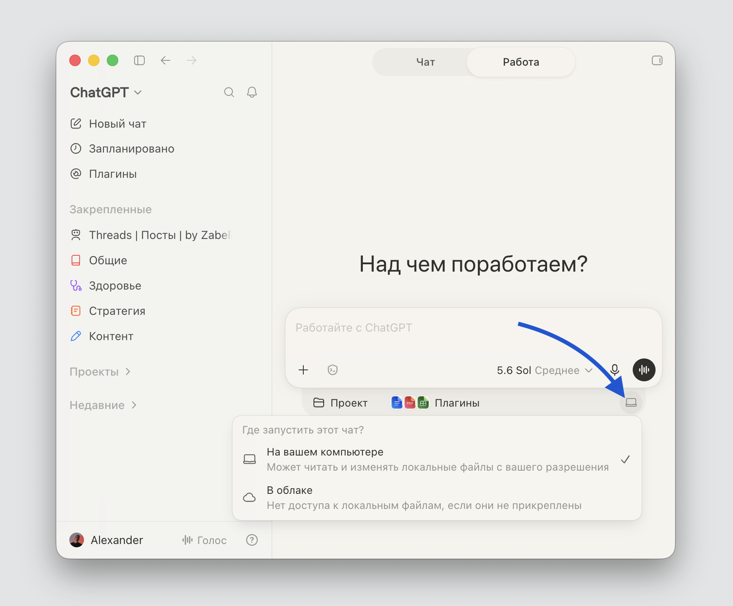Image resolution: width=733 pixels, height=606 pixels.
Task: Click the Плагины button below composer
Action: (435, 403)
